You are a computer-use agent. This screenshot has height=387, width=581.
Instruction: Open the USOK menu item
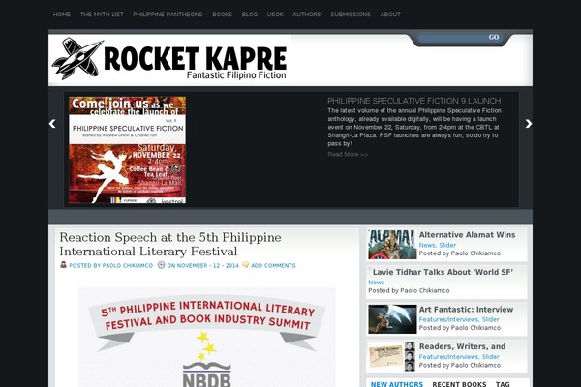point(275,15)
